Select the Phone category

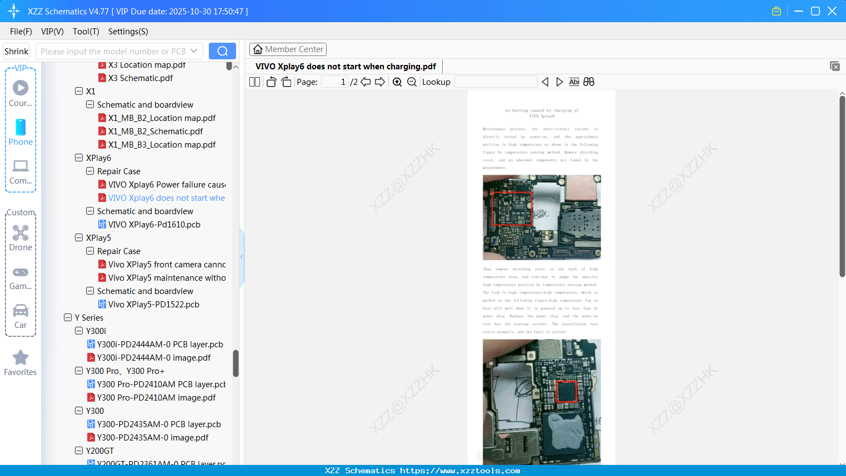pyautogui.click(x=21, y=132)
